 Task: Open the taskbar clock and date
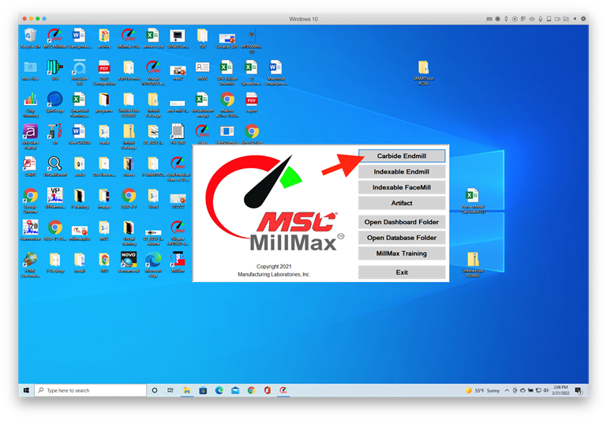[560, 390]
